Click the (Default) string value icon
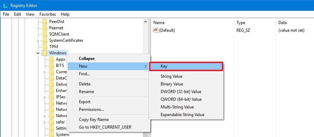The height and width of the screenshot is (137, 314). [155, 30]
